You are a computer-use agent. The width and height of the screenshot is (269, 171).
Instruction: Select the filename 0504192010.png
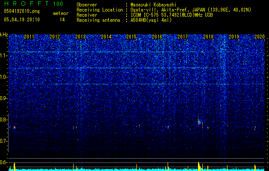[x=22, y=11]
